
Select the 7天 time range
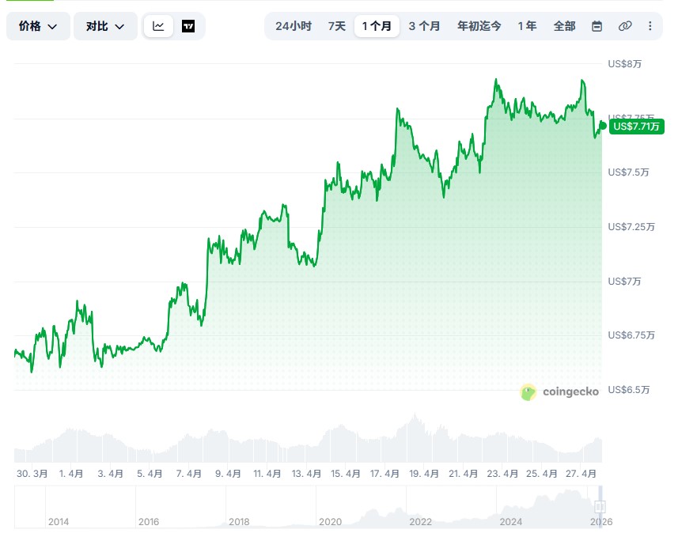click(337, 26)
